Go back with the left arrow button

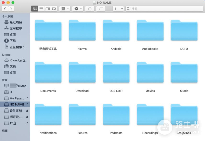[5, 8]
